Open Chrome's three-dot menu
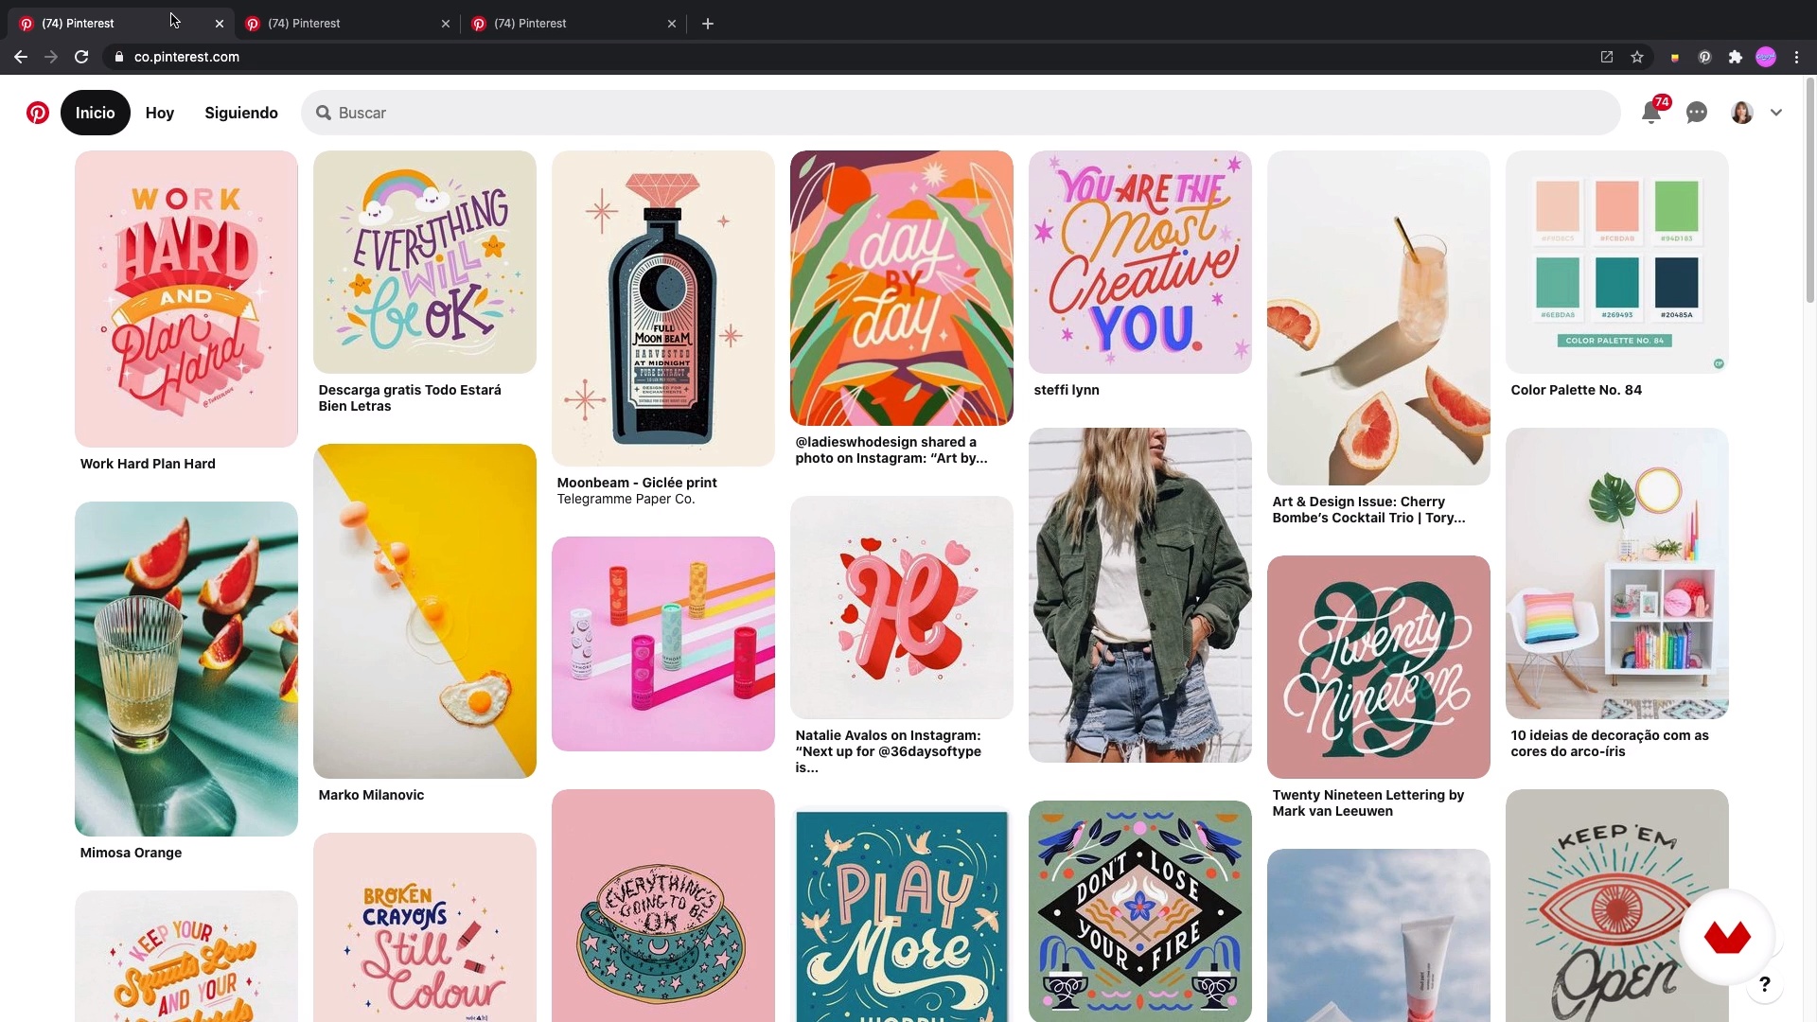The height and width of the screenshot is (1022, 1817). (1796, 57)
